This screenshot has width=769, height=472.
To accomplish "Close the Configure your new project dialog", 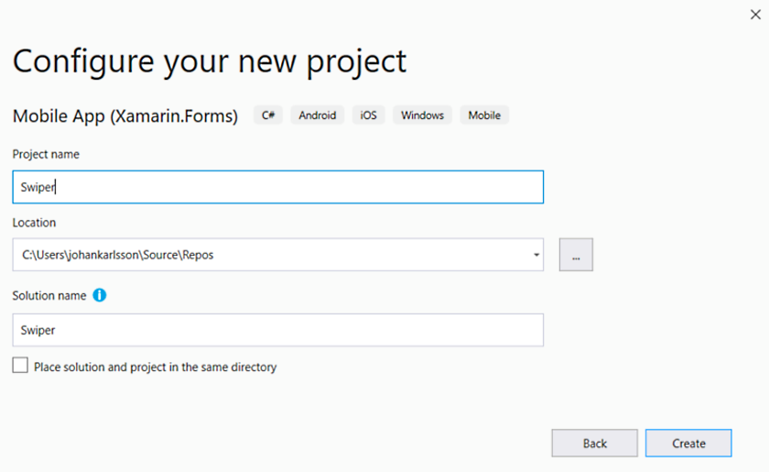I will [755, 15].
